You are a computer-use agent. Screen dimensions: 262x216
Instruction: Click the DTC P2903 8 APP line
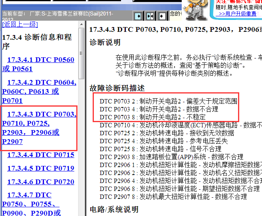pos(171,157)
